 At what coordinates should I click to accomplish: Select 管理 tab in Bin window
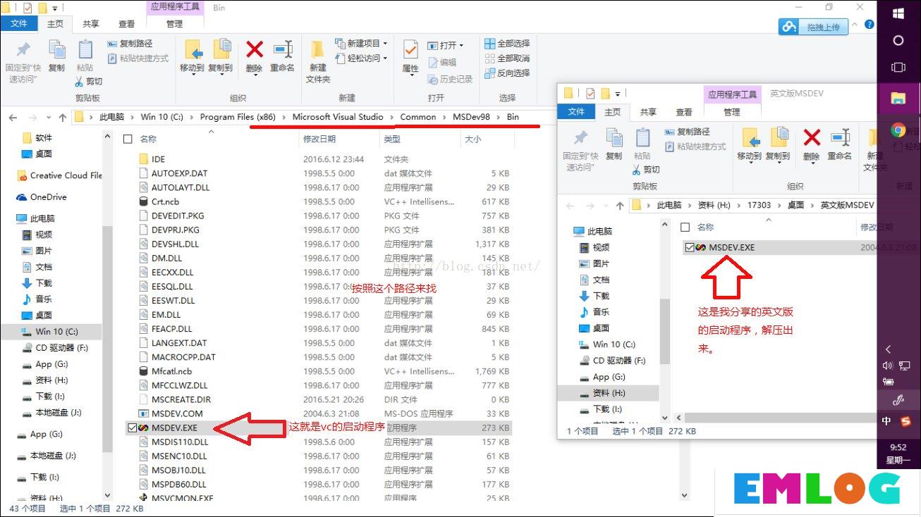[x=174, y=23]
